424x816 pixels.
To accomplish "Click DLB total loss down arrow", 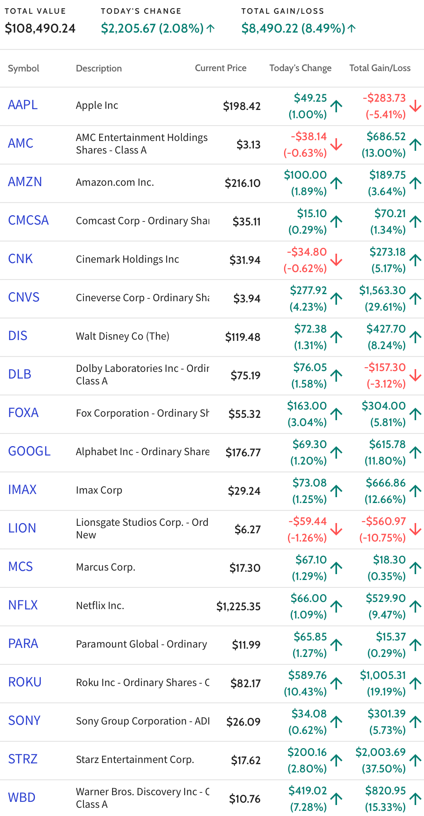I will (415, 375).
